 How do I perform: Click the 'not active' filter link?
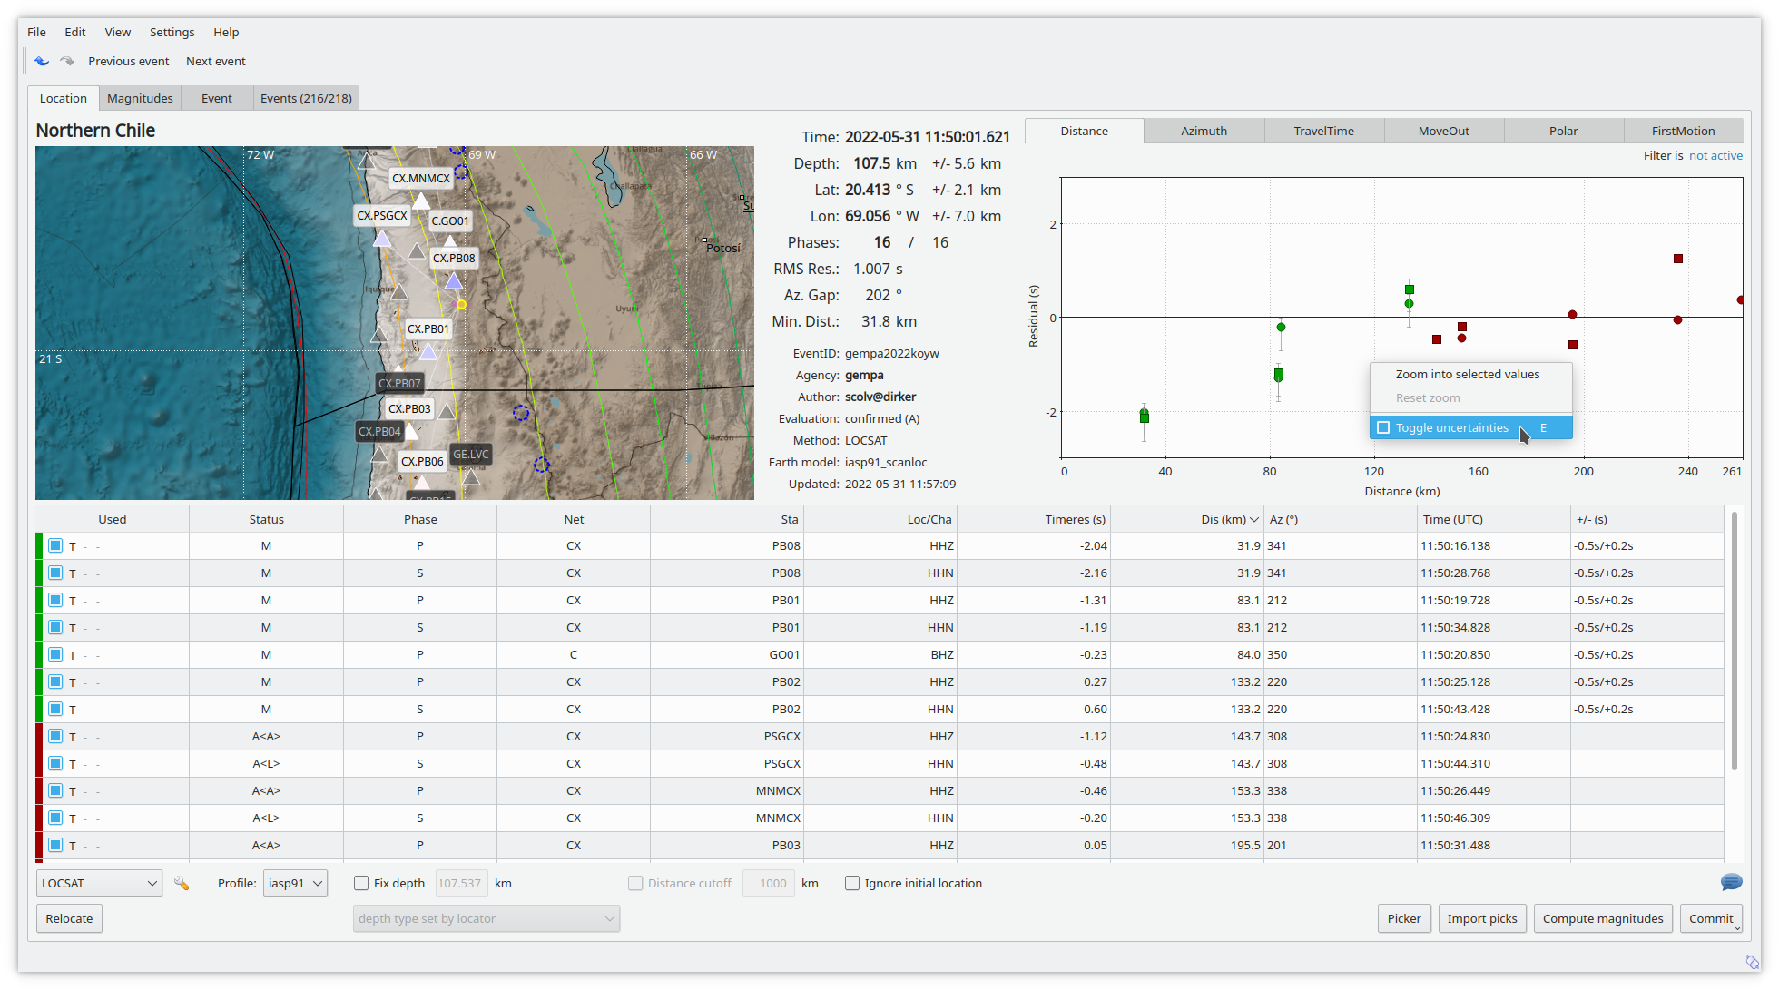click(1715, 155)
